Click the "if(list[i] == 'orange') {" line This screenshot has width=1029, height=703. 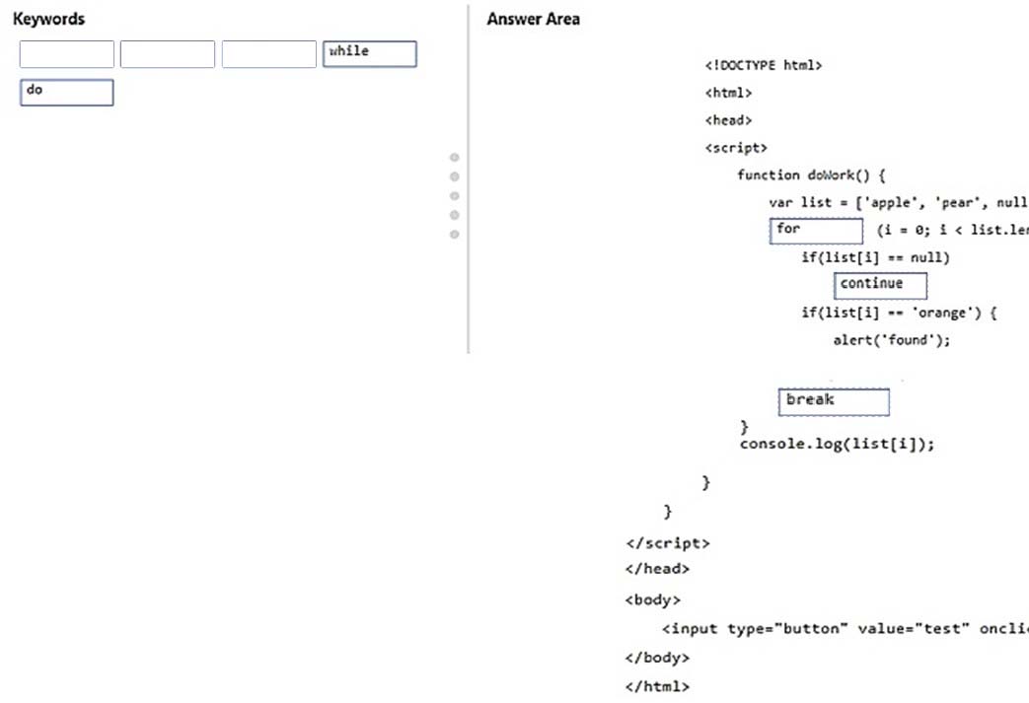pos(899,313)
